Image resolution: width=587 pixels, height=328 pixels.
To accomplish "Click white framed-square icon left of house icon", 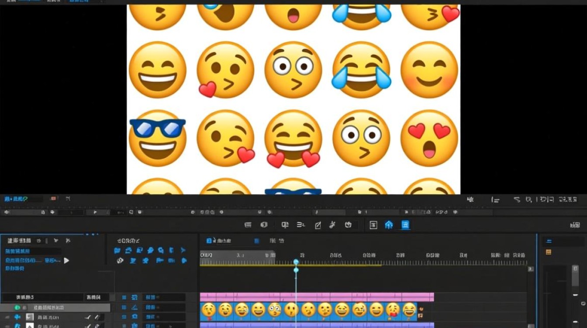I will point(373,225).
